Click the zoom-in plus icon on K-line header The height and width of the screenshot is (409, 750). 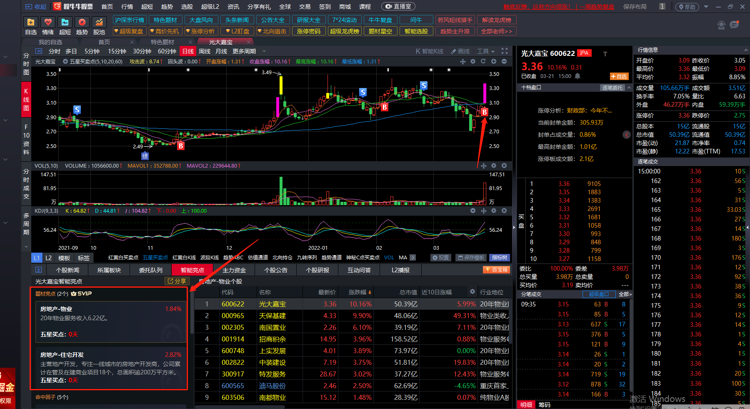pyautogui.click(x=494, y=61)
